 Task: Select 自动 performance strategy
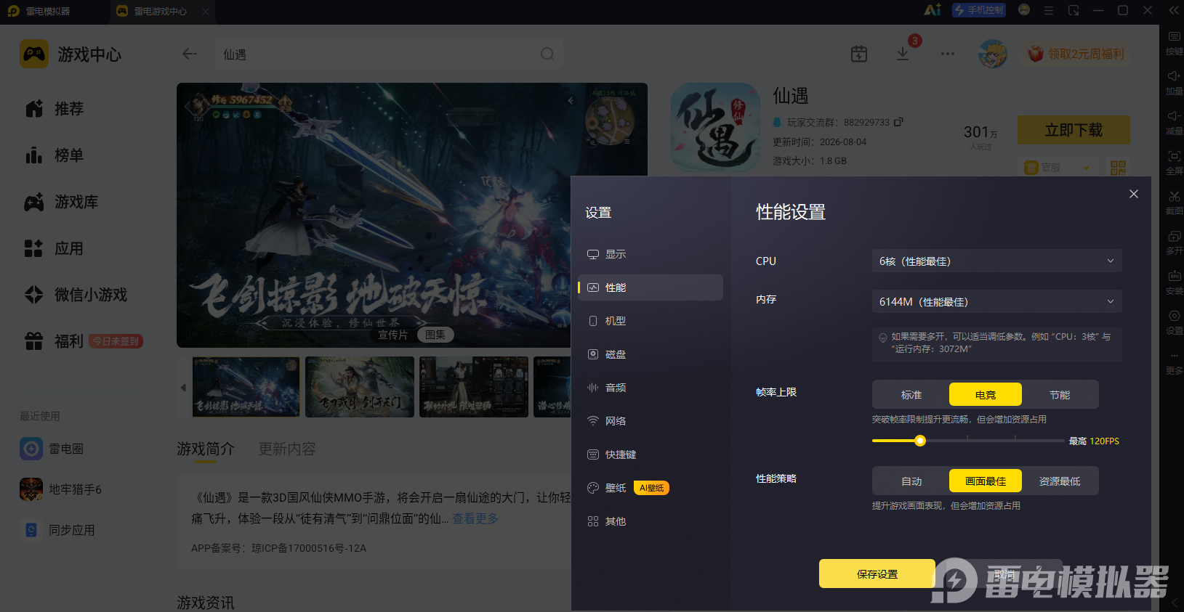[911, 481]
